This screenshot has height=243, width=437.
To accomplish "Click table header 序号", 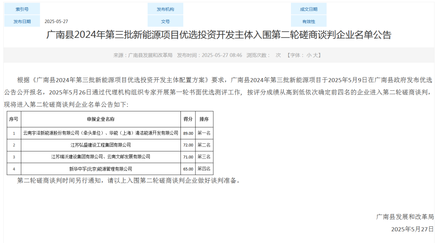I will pos(14,119).
